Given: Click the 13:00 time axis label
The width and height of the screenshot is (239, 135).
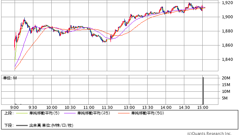Looking at the screenshot, I should (129, 107).
